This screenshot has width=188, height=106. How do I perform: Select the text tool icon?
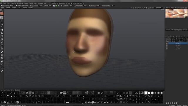tap(2, 46)
